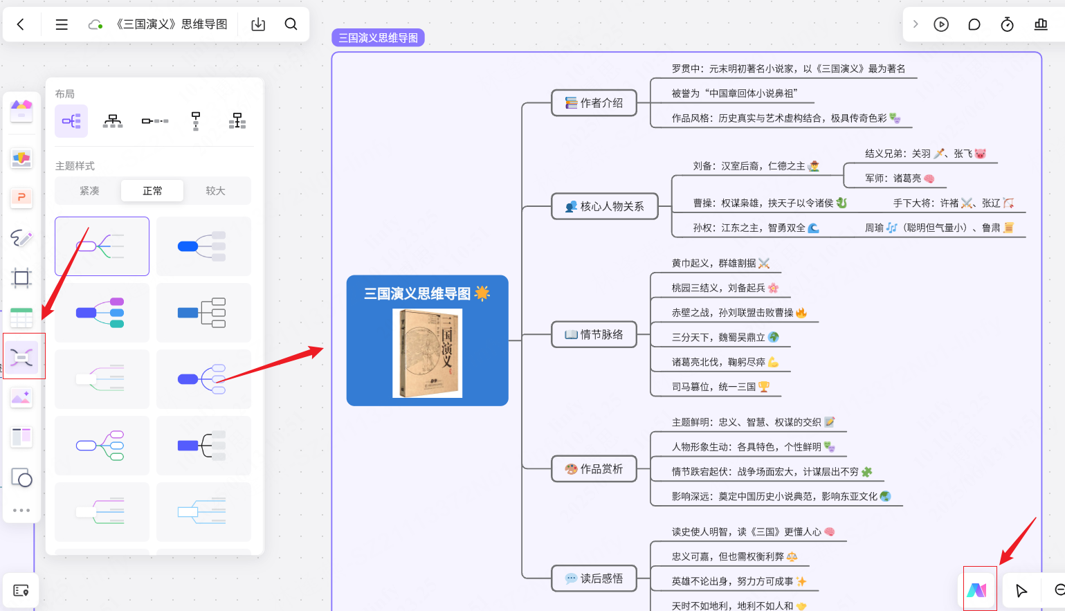Screen dimensions: 1065x611
Task: Show more sidebar tools
Action: pyautogui.click(x=21, y=511)
